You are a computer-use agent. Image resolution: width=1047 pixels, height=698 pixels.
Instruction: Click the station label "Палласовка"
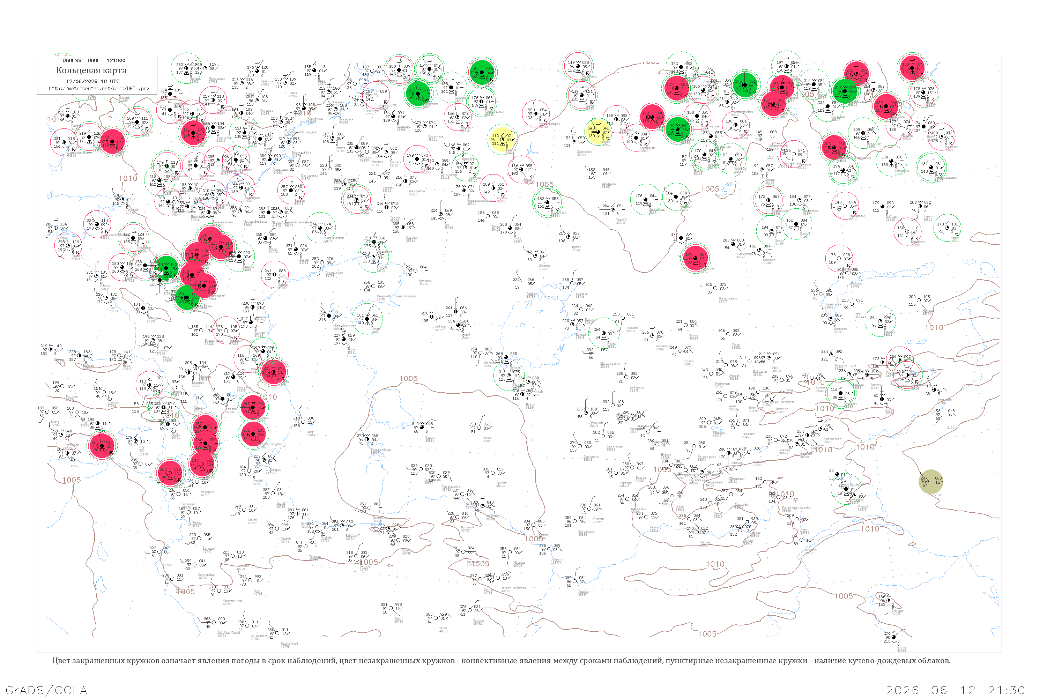pyautogui.click(x=309, y=176)
